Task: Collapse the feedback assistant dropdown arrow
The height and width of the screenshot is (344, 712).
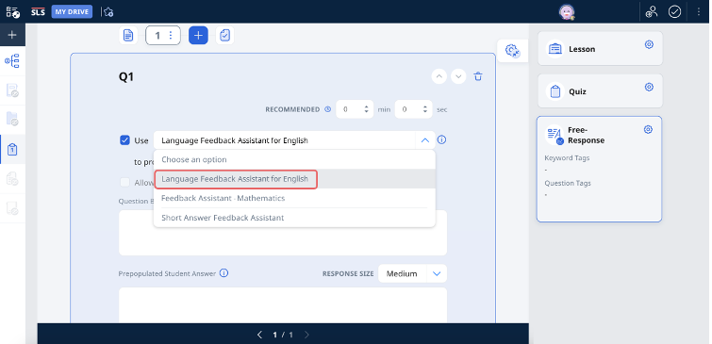Action: [425, 140]
